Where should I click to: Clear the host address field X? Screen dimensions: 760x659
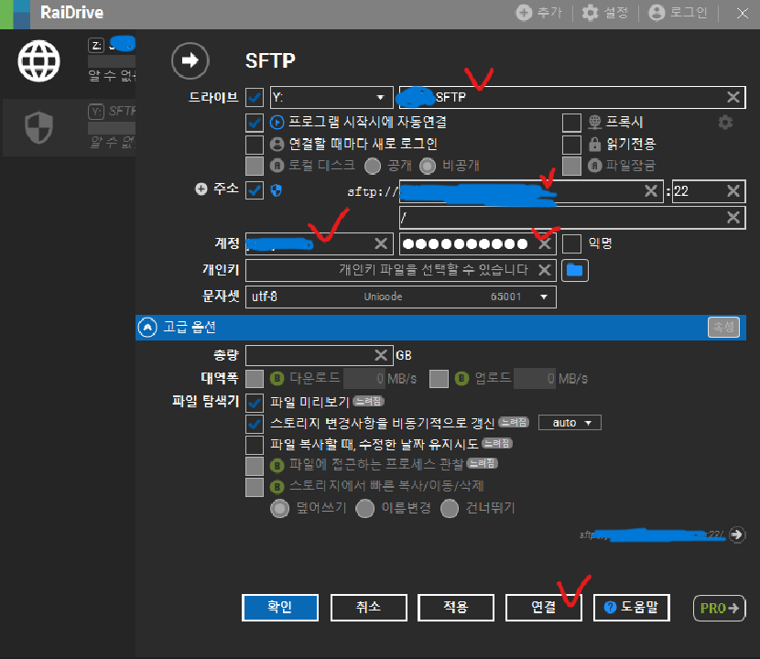coord(650,191)
